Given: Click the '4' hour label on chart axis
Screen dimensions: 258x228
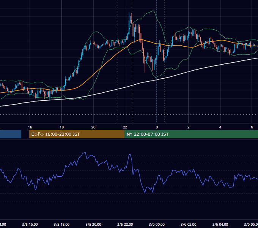Looking at the screenshot, I should [x=220, y=127].
